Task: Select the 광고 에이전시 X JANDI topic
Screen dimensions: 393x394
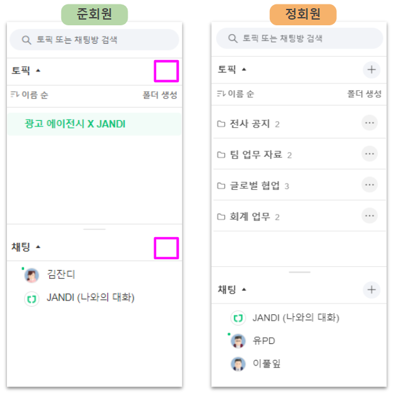Action: pyautogui.click(x=75, y=124)
